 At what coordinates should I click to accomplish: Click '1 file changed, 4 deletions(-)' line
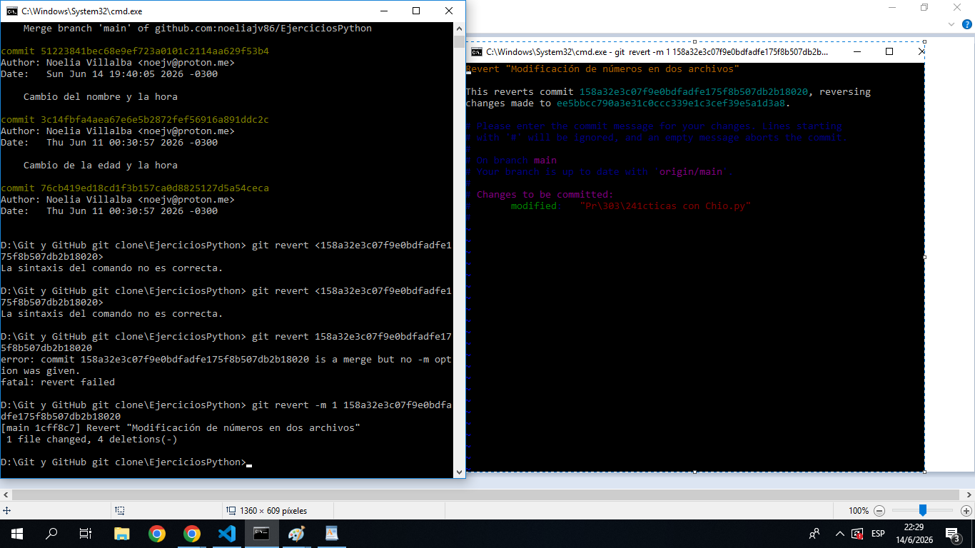(92, 440)
